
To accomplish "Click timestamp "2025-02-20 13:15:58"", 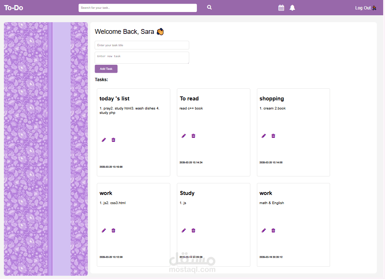I will 111,167.
